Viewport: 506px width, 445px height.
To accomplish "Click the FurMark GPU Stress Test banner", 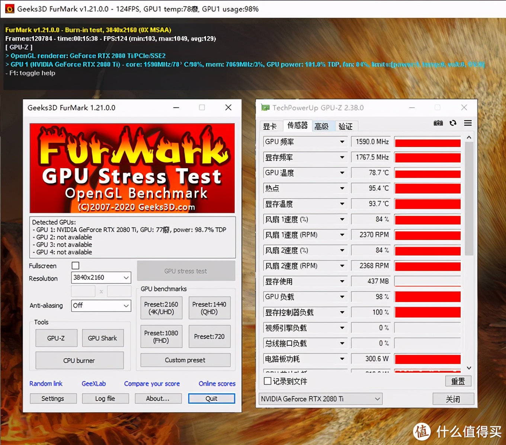I will pyautogui.click(x=132, y=168).
